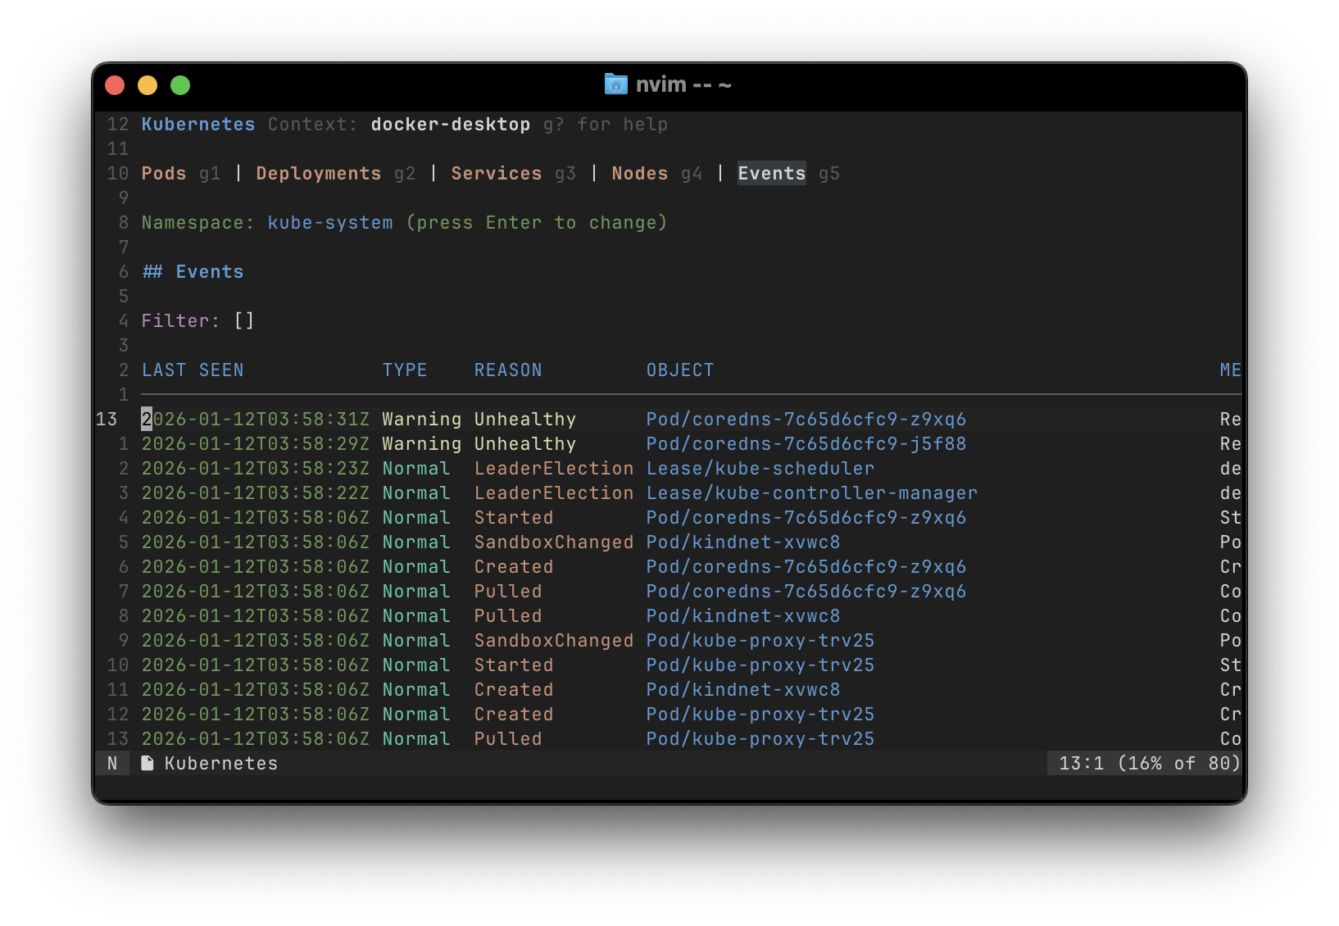The width and height of the screenshot is (1339, 926).
Task: Click the REASON column header
Action: [x=508, y=370]
